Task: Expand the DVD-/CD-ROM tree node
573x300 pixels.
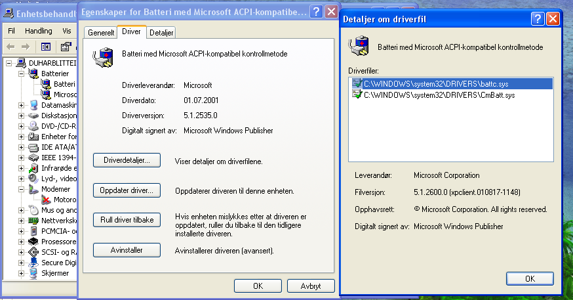Action: (21, 126)
